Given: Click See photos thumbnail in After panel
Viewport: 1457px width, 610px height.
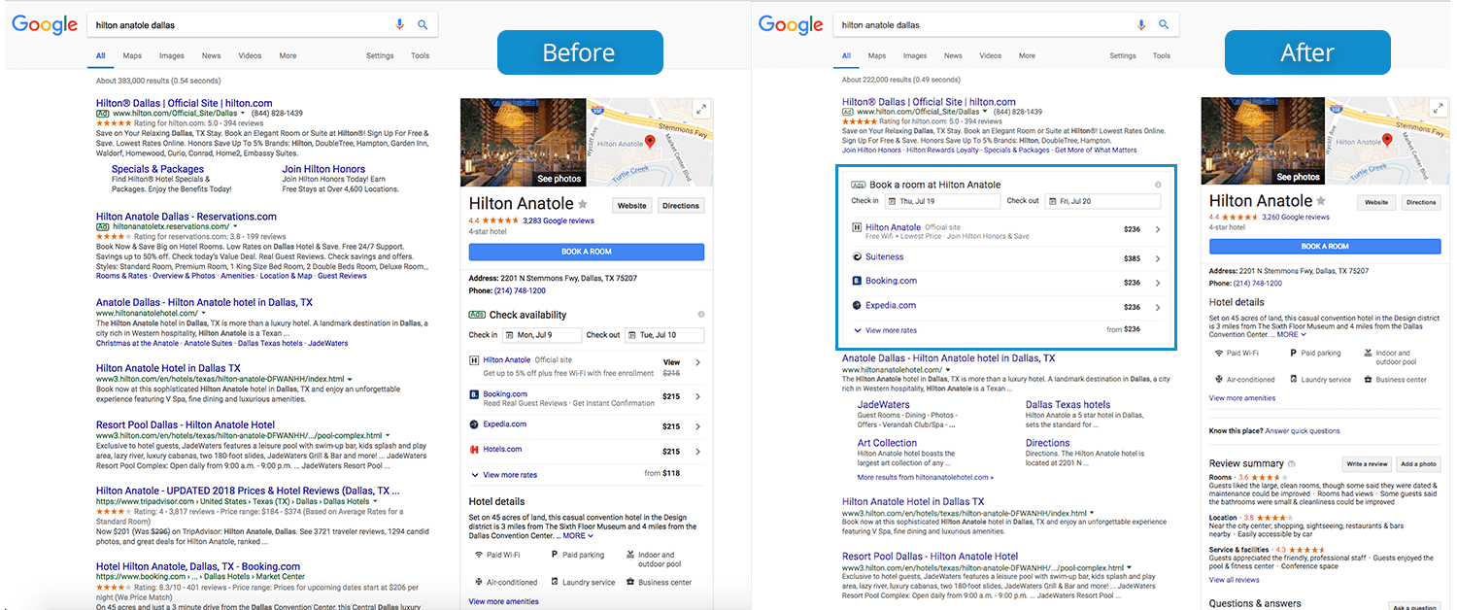Looking at the screenshot, I should click(1261, 141).
